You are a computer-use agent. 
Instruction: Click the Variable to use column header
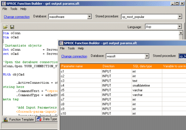pos(174,66)
